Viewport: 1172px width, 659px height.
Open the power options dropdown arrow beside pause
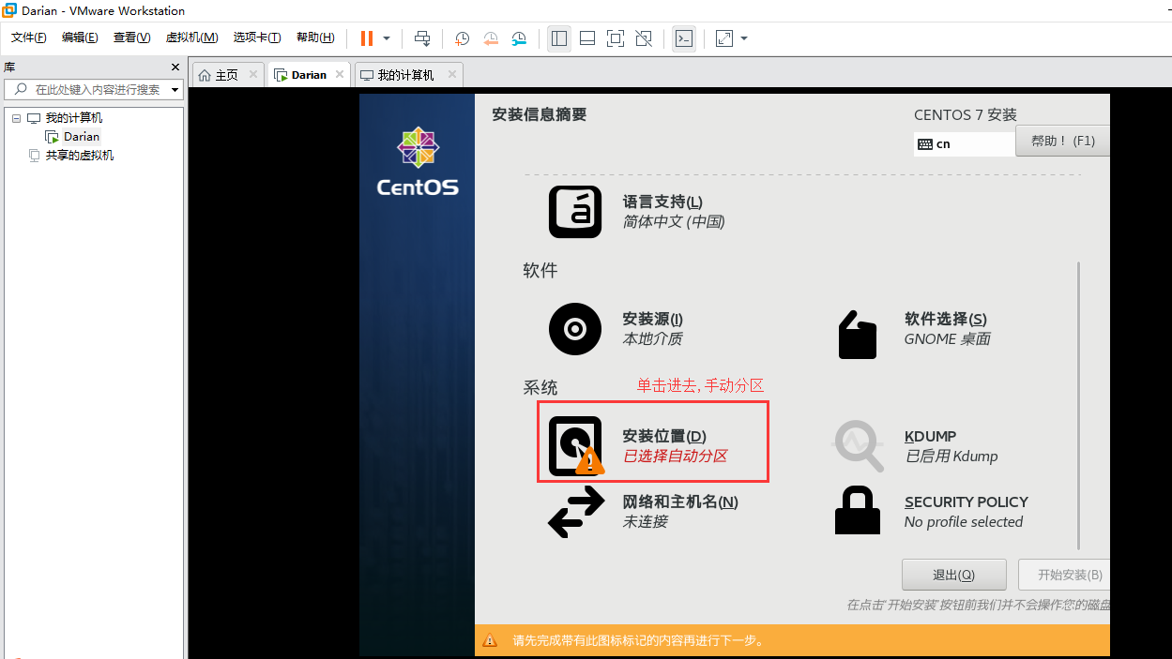[x=387, y=38]
